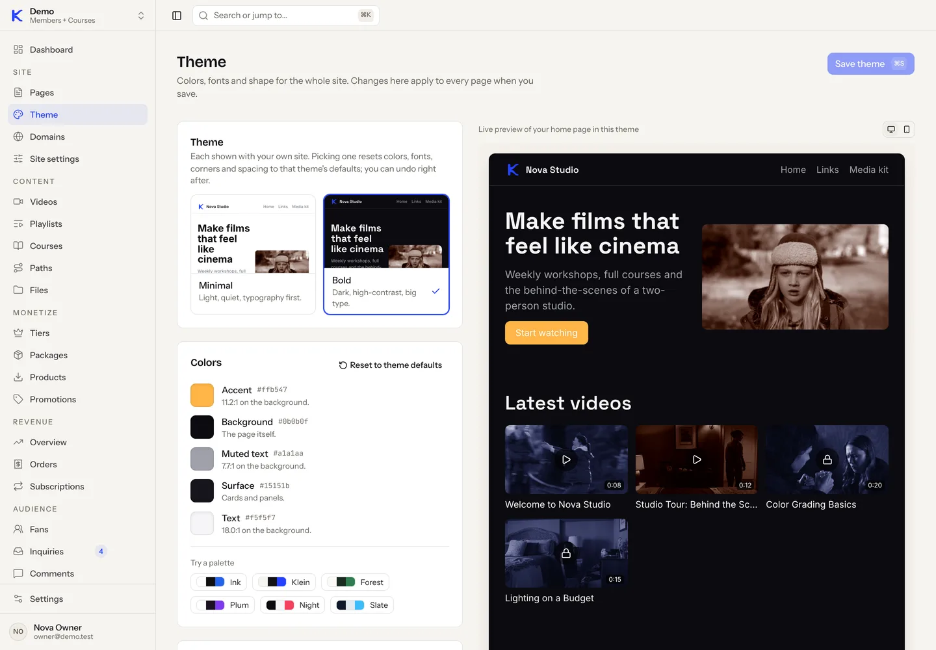Go to Files in sidebar
Image resolution: width=936 pixels, height=650 pixels.
78,290
